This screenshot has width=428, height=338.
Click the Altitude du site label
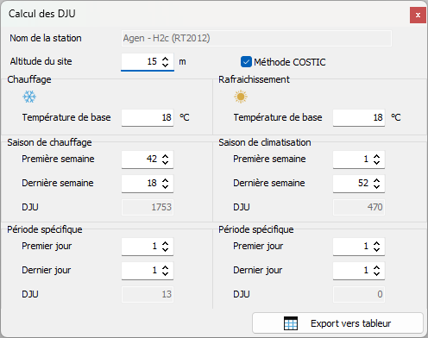(41, 61)
